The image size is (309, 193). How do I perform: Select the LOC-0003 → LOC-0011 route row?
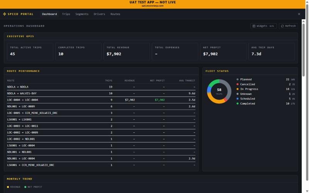tap(101, 126)
